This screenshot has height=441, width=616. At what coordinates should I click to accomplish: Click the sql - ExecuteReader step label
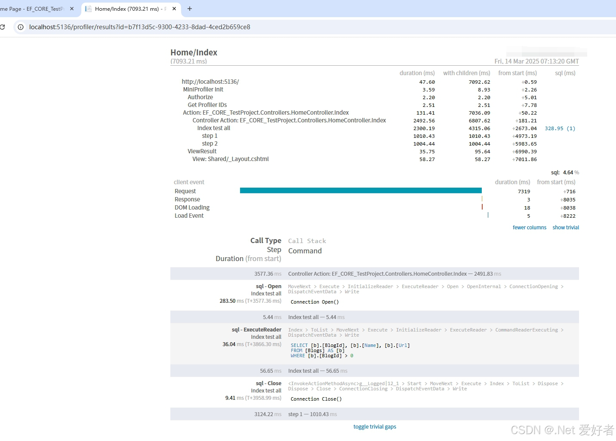256,329
